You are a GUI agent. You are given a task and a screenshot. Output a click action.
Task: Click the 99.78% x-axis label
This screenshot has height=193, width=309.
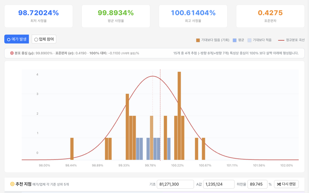pos(150,166)
